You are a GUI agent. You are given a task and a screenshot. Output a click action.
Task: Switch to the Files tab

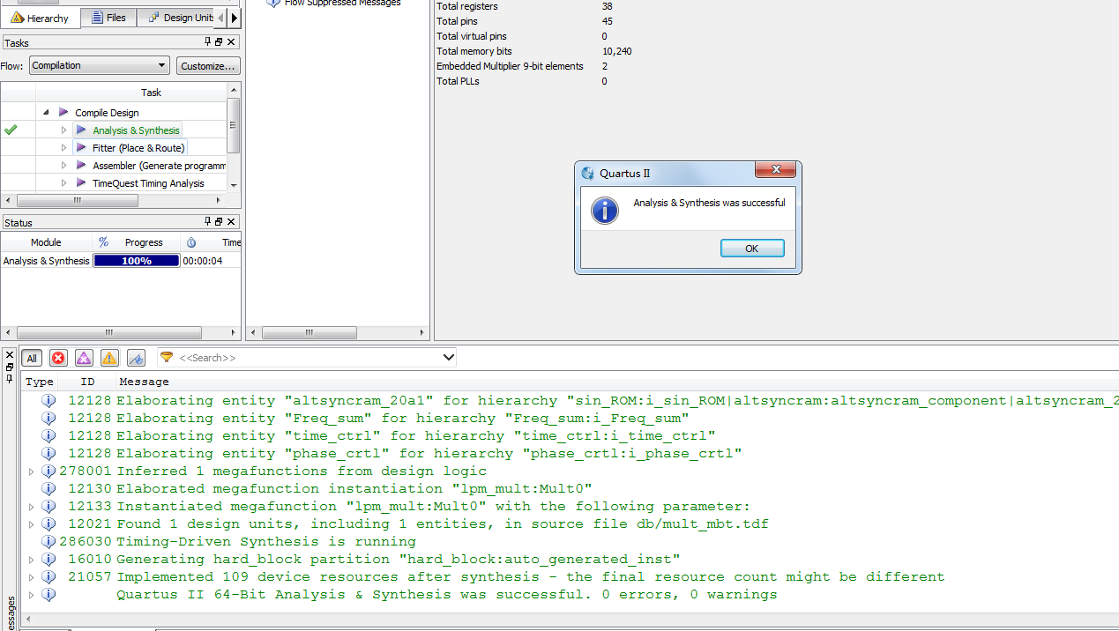point(108,18)
